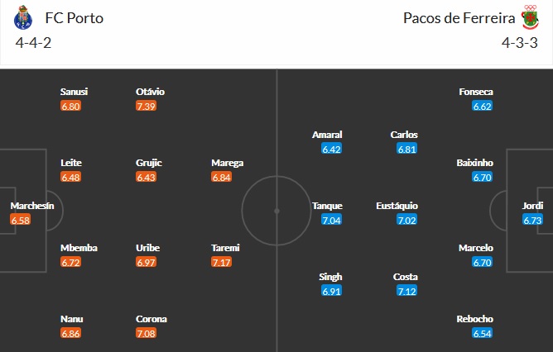
Task: Click the FC Porto club crest
Action: 22,17
